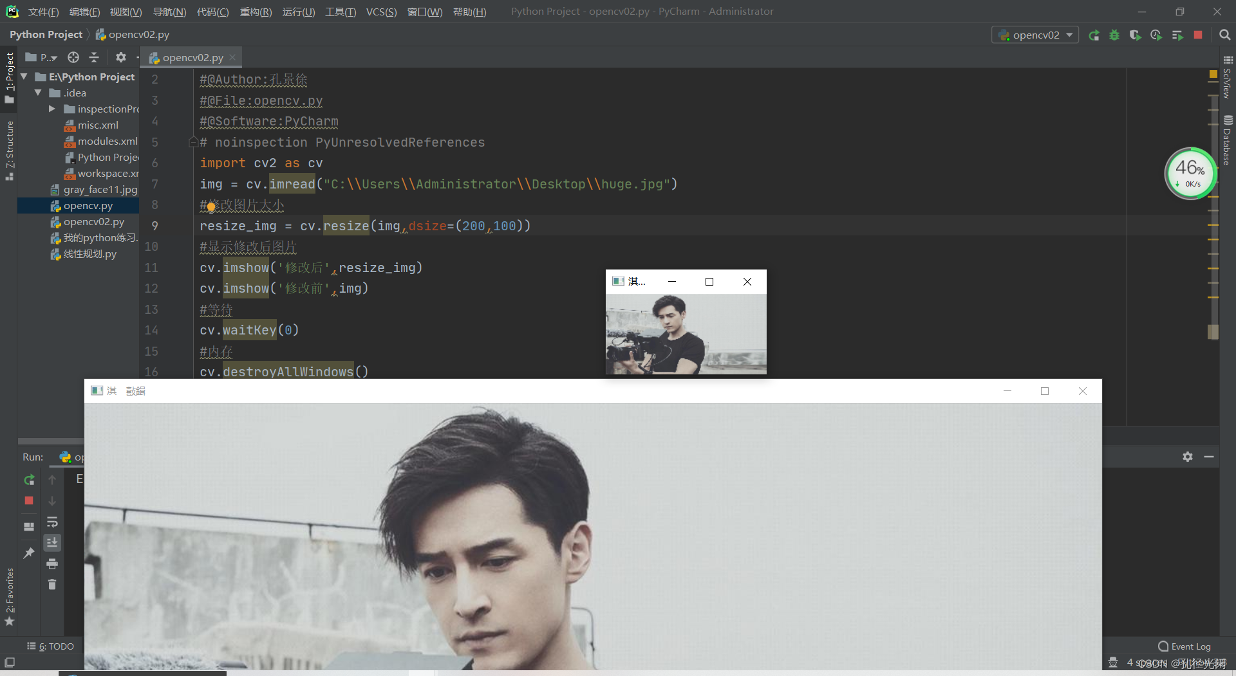This screenshot has width=1236, height=676.
Task: Click the Clear All trash icon
Action: (x=52, y=584)
